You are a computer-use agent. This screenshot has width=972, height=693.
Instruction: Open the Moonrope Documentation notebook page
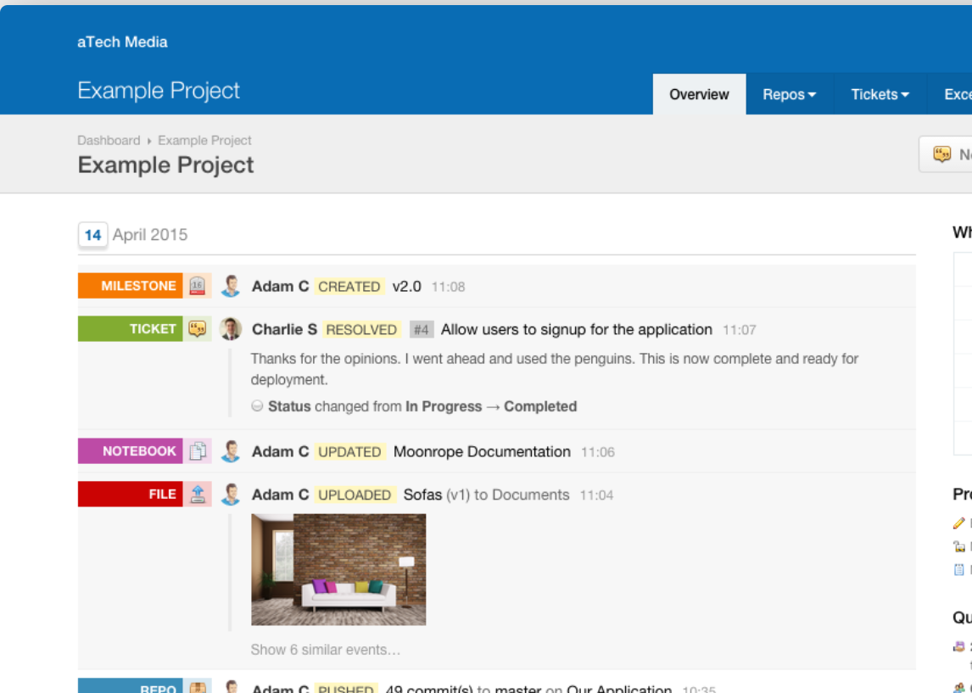[x=482, y=451]
